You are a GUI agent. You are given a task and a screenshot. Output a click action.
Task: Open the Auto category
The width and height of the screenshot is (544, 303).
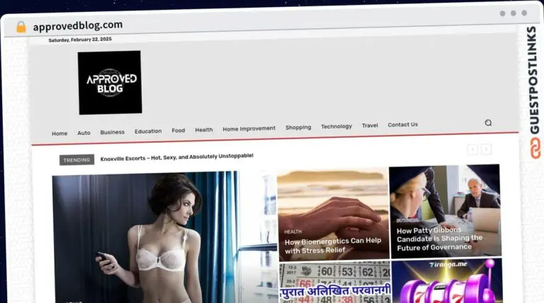[x=84, y=133]
